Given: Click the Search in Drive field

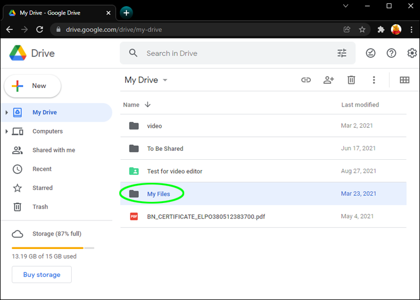Looking at the screenshot, I should point(235,53).
